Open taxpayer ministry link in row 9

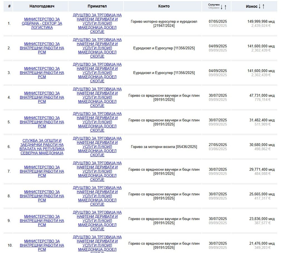[42, 221]
